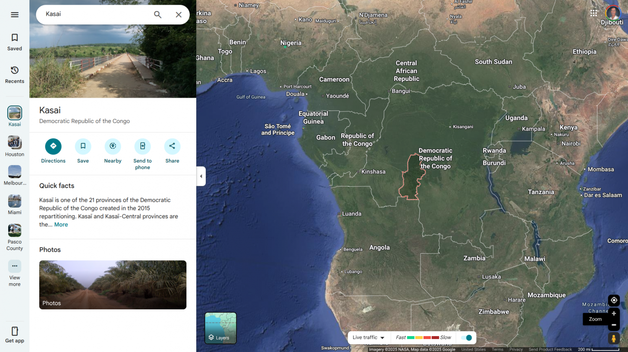This screenshot has height=352, width=628.
Task: Show my current location on map
Action: point(614,300)
